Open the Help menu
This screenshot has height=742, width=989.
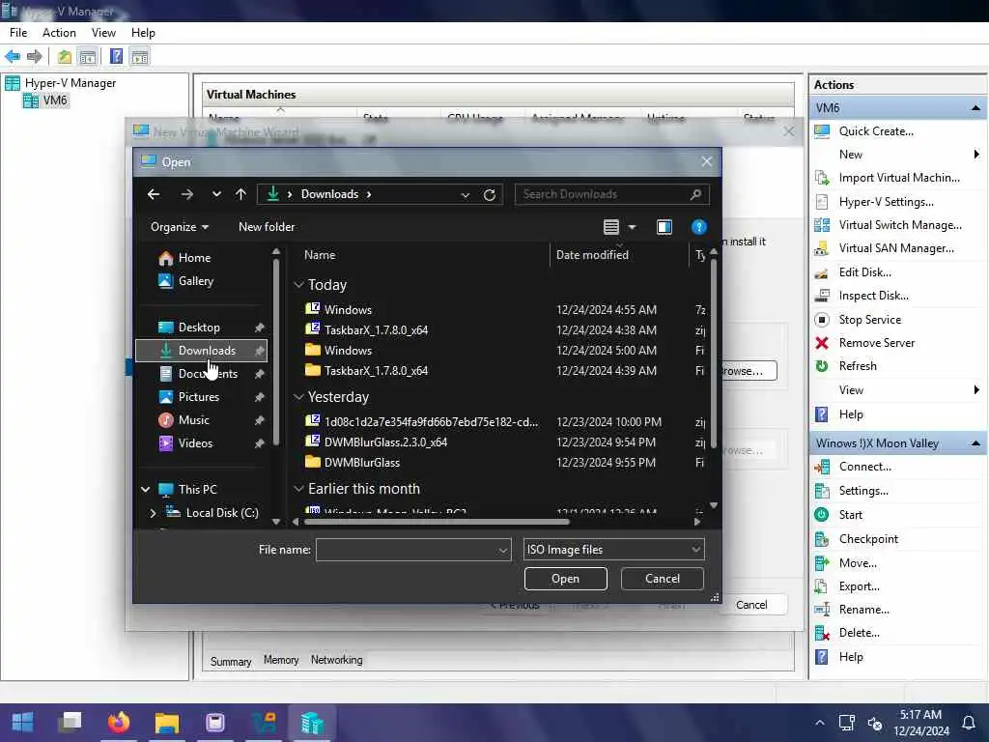click(143, 33)
